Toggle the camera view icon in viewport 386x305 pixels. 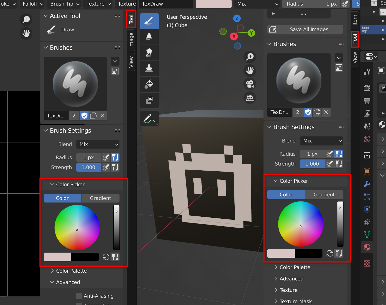coord(250,84)
